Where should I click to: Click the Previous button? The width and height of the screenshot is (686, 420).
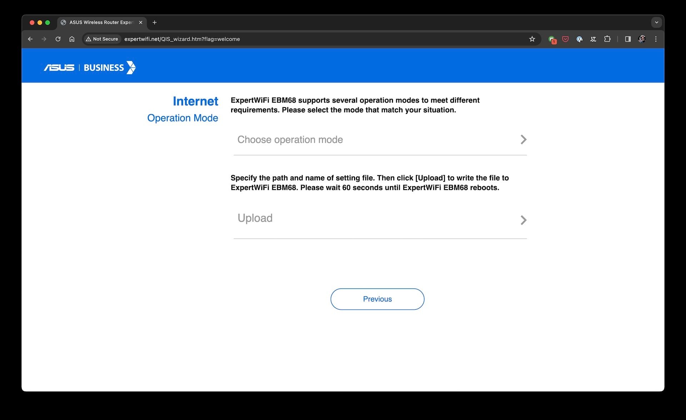377,299
